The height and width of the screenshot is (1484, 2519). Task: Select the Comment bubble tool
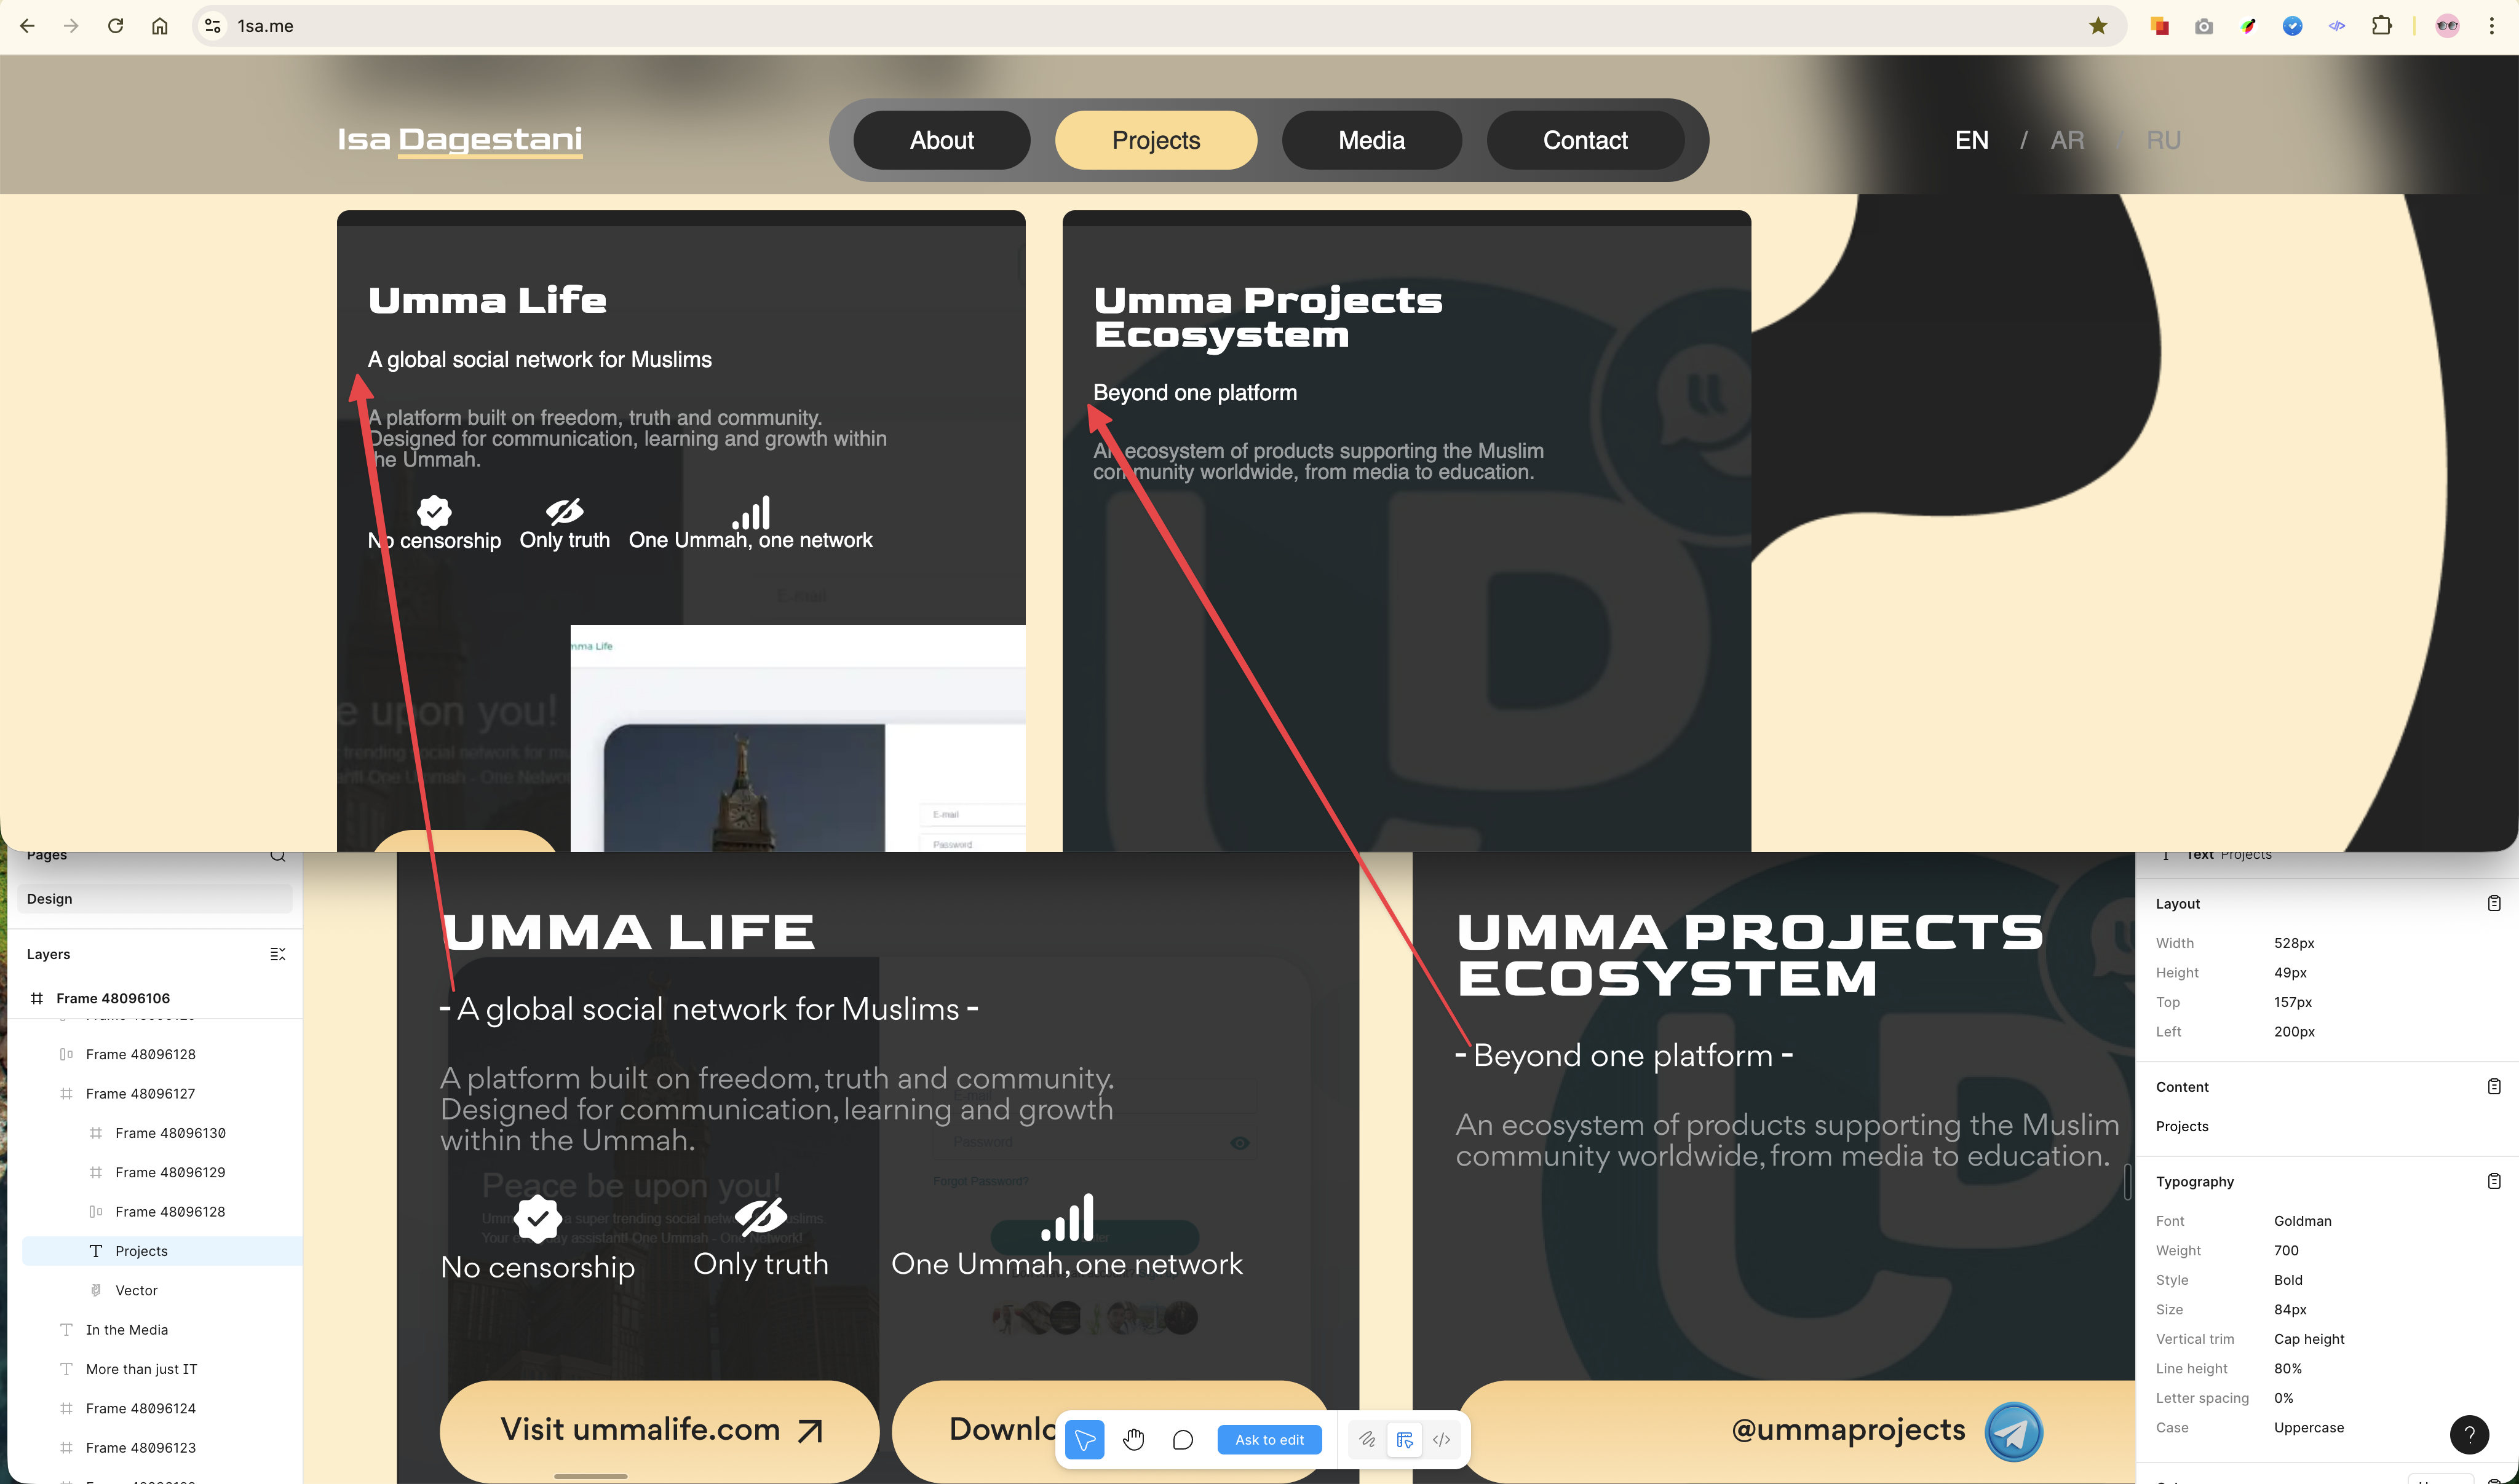(1183, 1439)
